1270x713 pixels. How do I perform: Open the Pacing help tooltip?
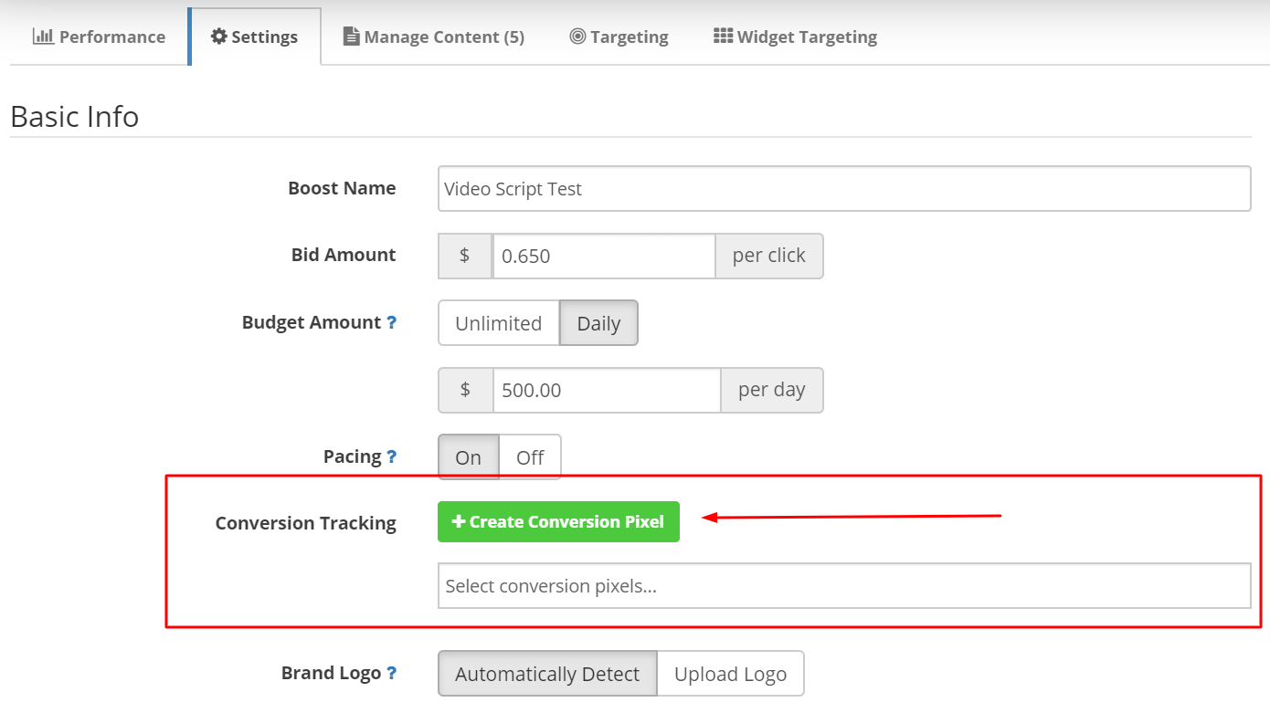[393, 455]
